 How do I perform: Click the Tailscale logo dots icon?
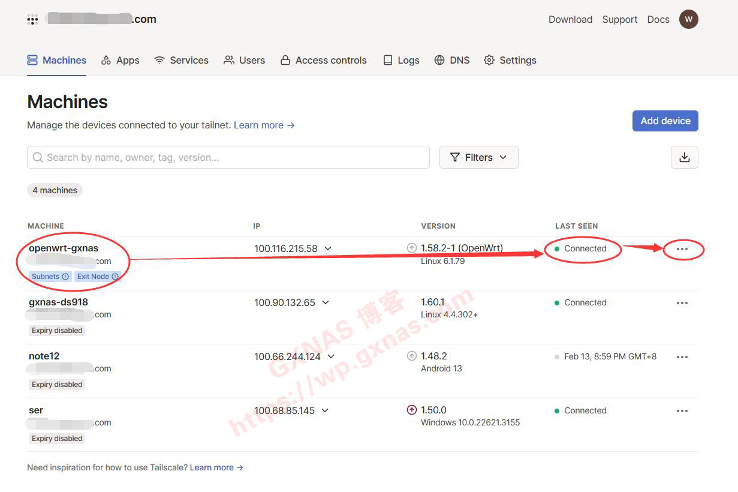pos(32,20)
